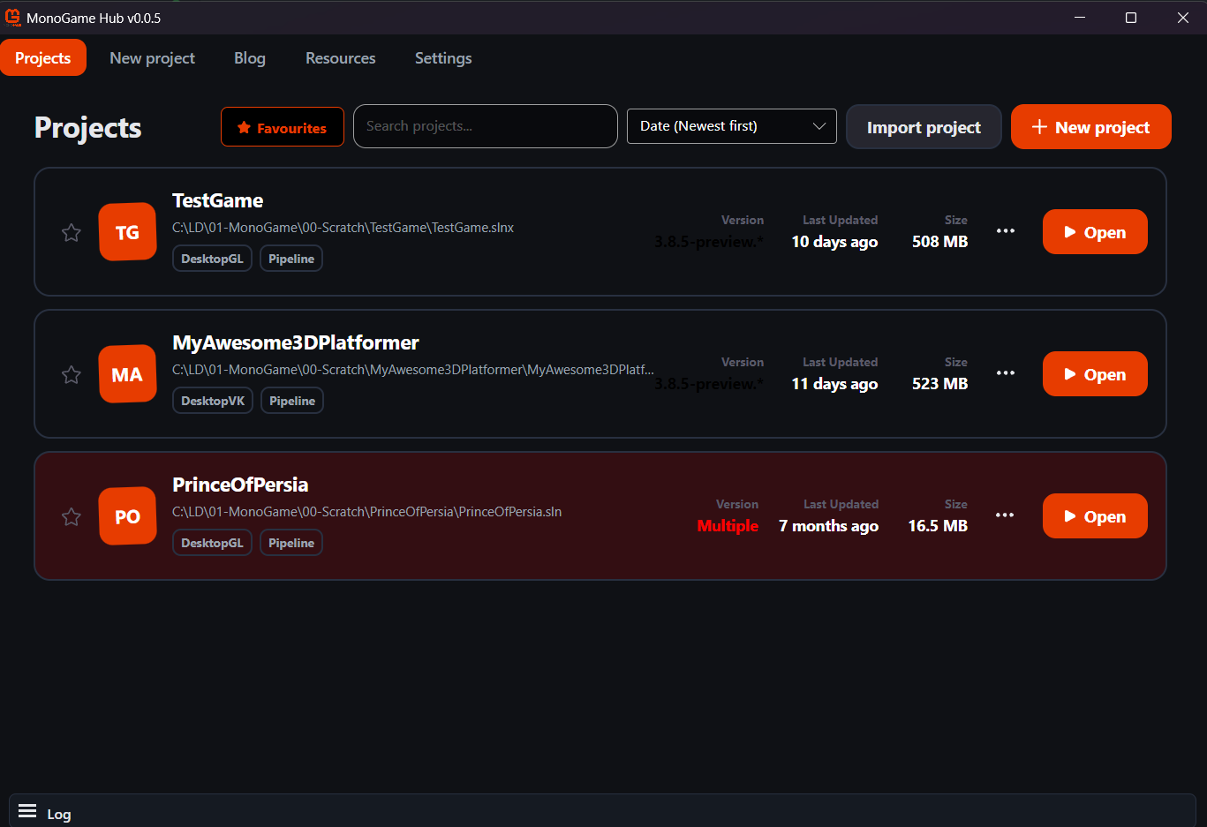Click the DesktopGL tag on PrinceOfPersia
This screenshot has height=827, width=1207.
(212, 543)
